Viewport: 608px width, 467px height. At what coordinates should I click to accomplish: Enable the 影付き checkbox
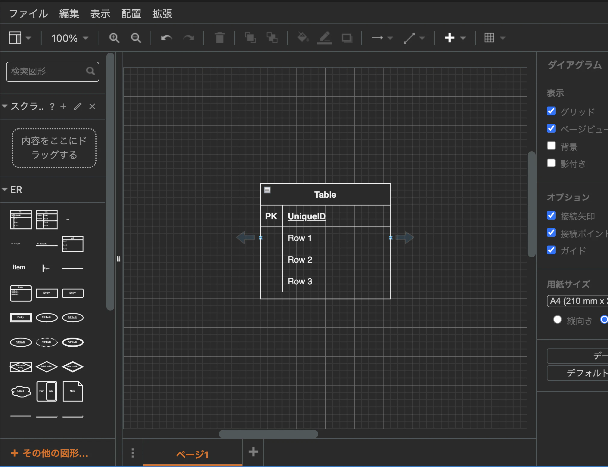point(551,163)
